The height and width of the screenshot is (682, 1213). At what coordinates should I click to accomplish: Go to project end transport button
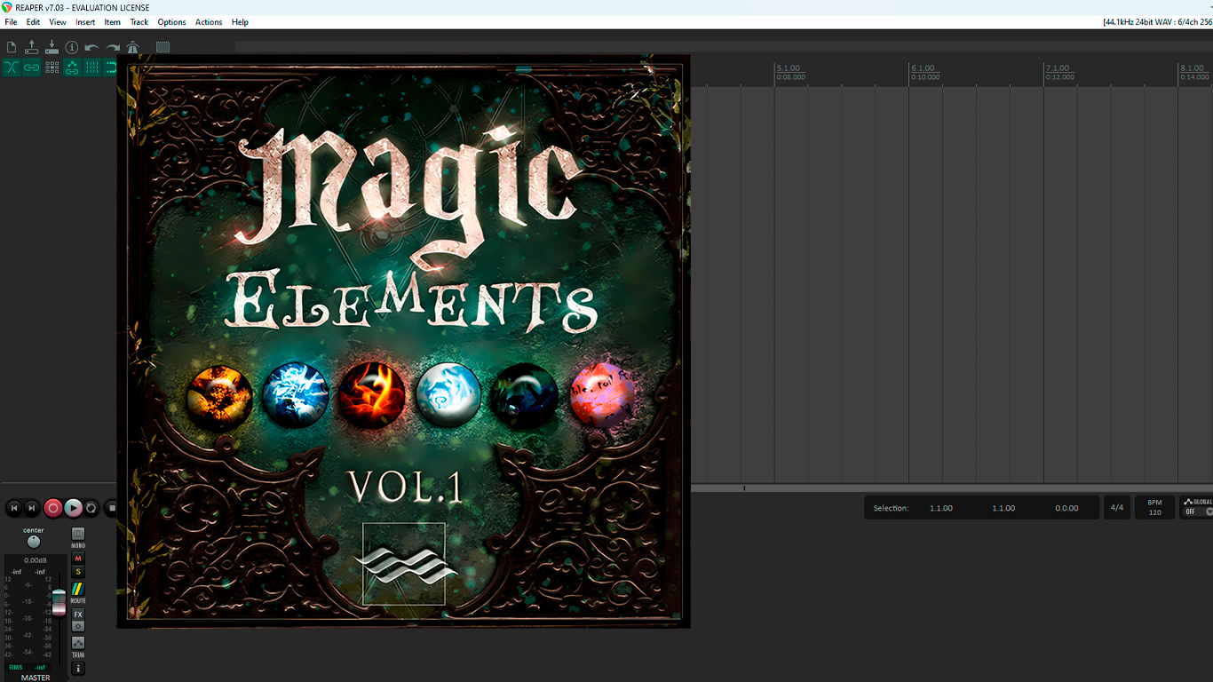(x=32, y=508)
